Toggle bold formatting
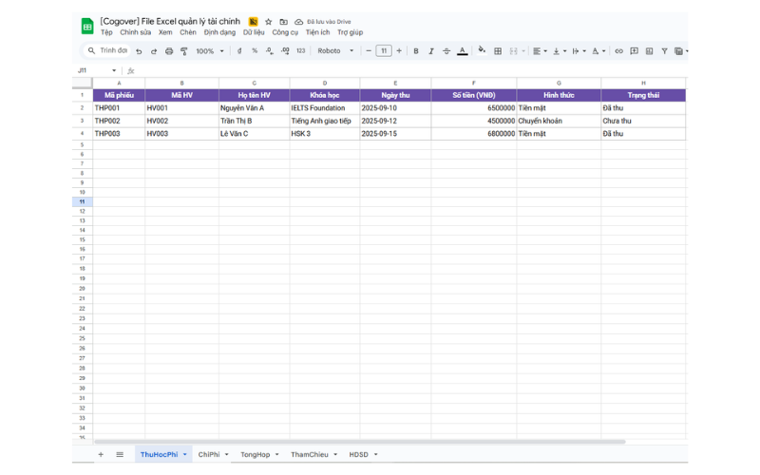The image size is (760, 475). 416,51
